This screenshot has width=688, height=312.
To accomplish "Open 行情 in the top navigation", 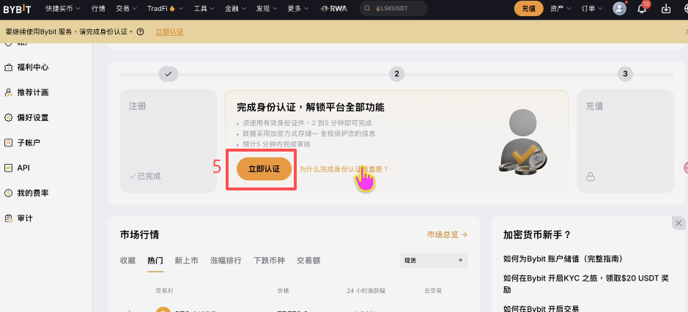I will point(99,8).
